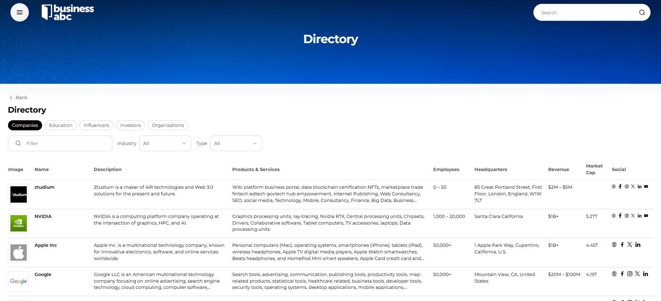Switch to the Organisations tab

pyautogui.click(x=168, y=125)
